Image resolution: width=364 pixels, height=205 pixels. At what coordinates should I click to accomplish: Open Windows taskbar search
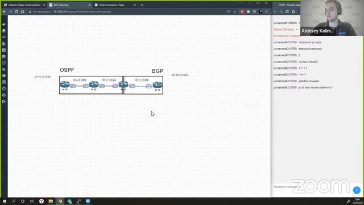(14, 201)
